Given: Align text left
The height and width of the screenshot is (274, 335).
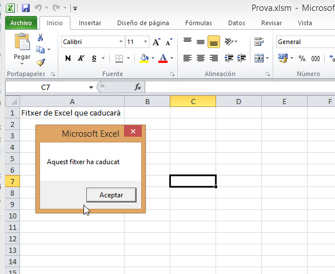Looking at the screenshot, I should pyautogui.click(x=188, y=58).
